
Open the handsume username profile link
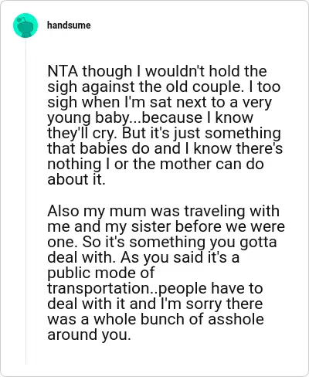coord(69,25)
